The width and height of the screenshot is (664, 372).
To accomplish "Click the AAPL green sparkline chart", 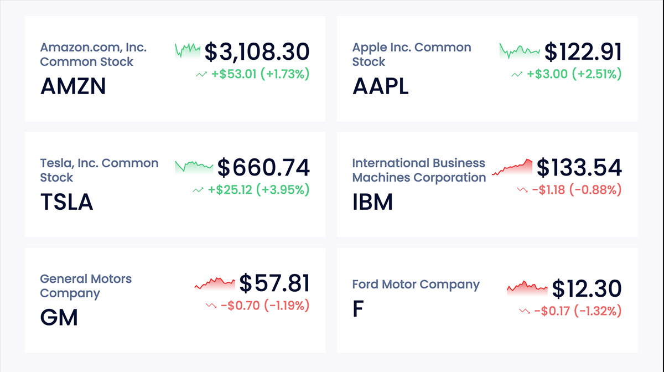I will tap(519, 51).
